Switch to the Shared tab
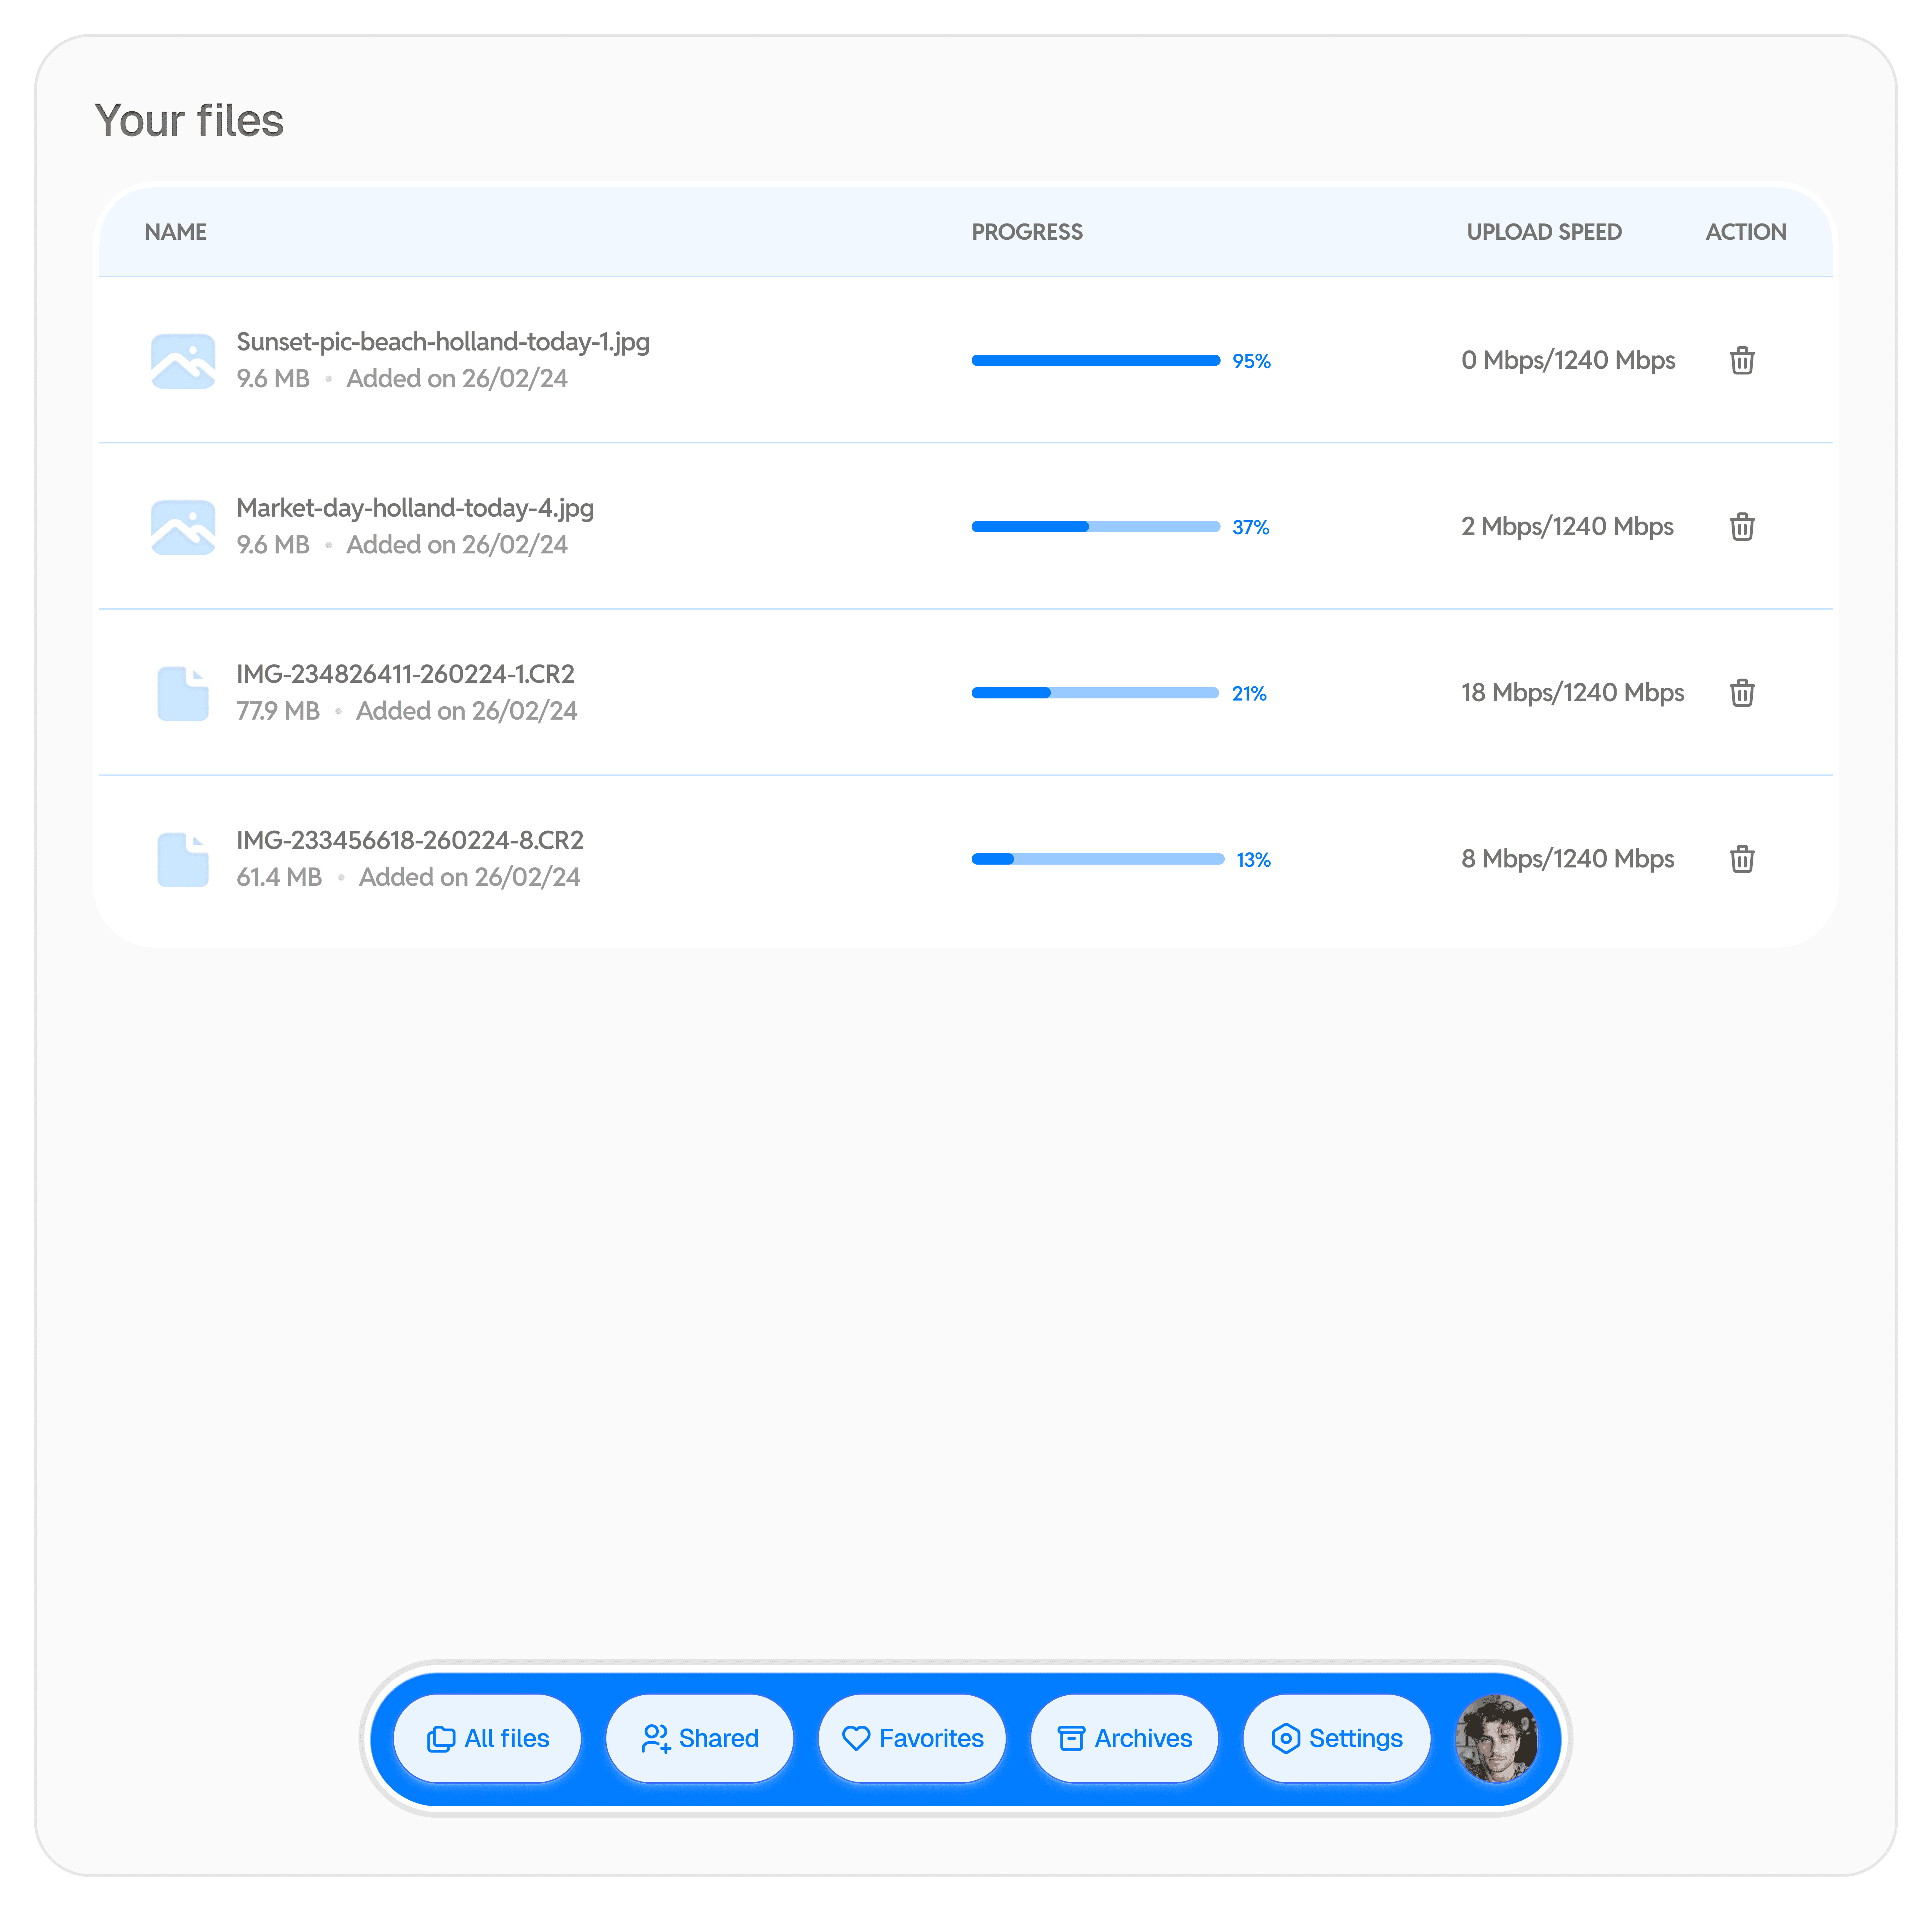Viewport: 1932px width, 1911px height. 700,1738
